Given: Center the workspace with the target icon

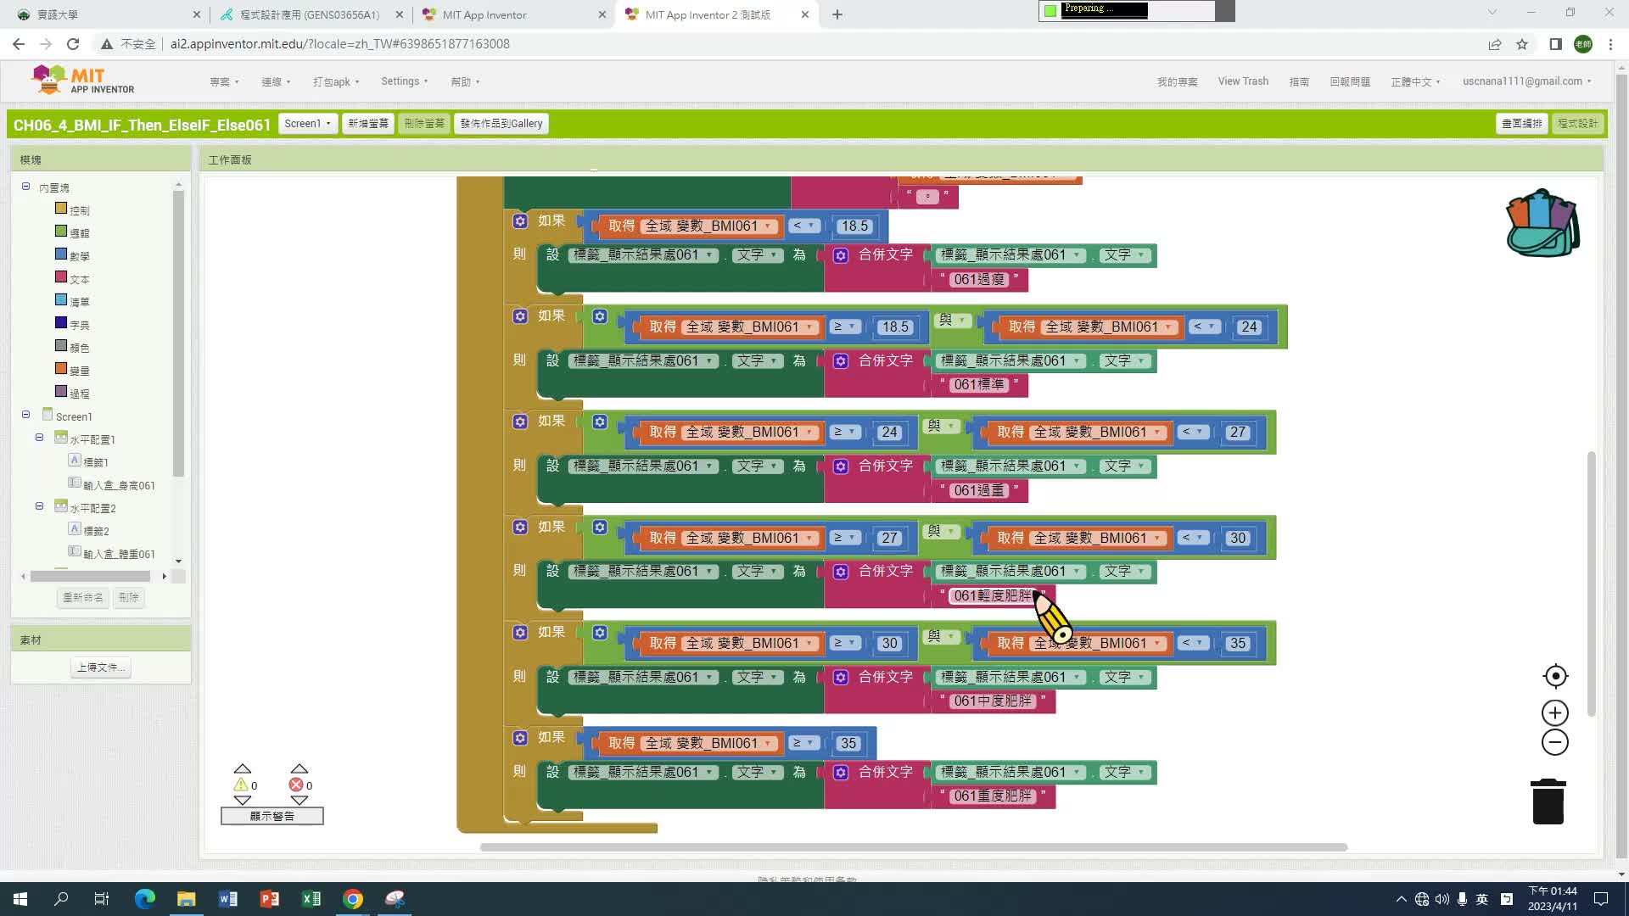Looking at the screenshot, I should click(x=1555, y=676).
